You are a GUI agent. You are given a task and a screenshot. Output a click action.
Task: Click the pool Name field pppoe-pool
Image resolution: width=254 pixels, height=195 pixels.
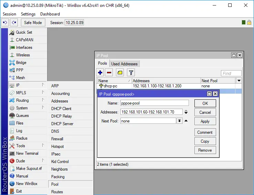click(155, 103)
